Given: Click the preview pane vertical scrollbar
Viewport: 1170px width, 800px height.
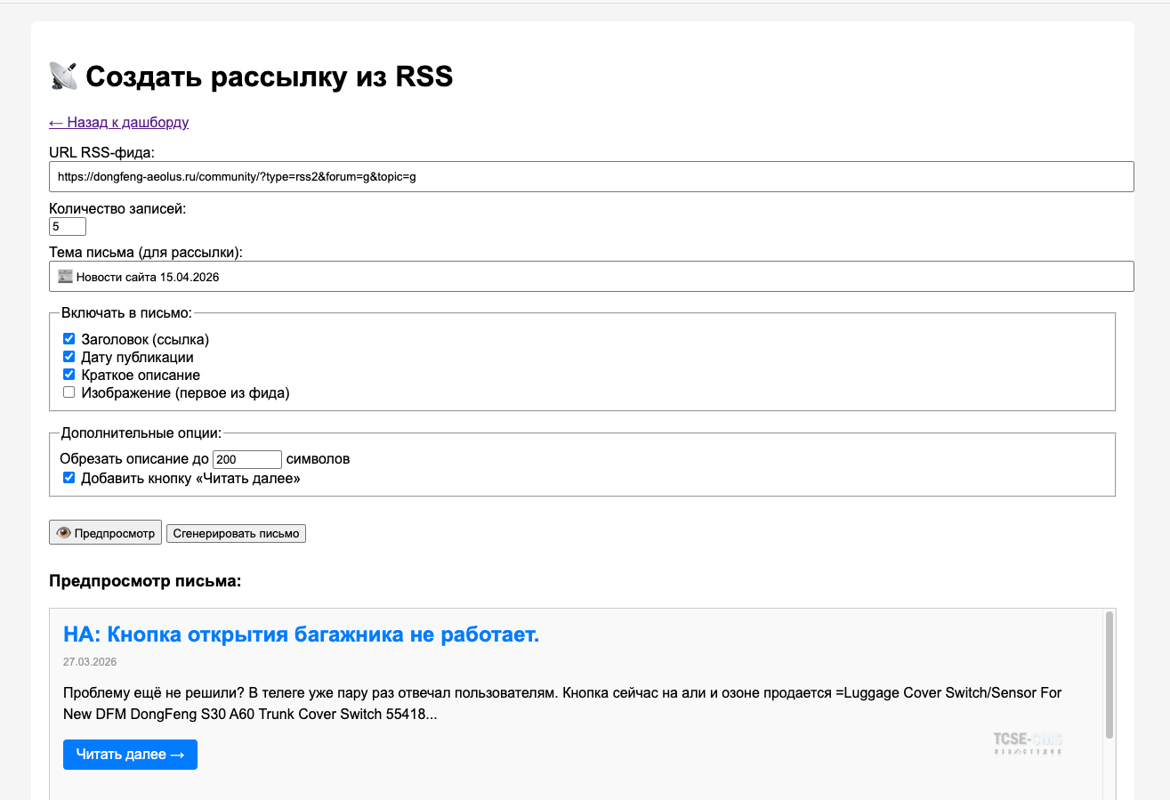Looking at the screenshot, I should (x=1109, y=676).
